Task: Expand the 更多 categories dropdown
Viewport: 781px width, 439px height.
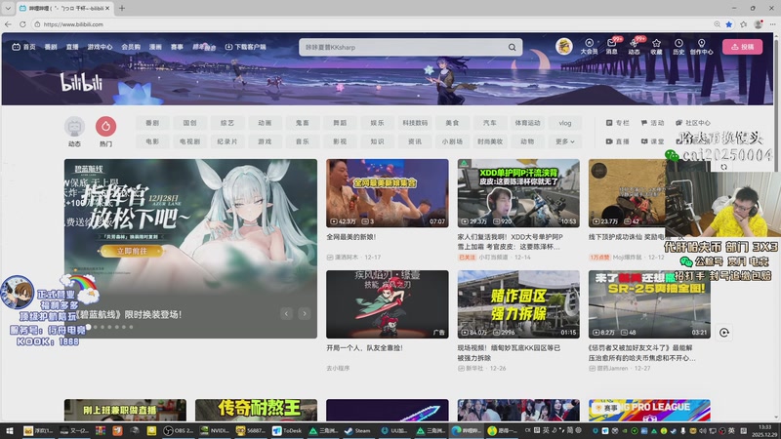Action: [x=565, y=141]
